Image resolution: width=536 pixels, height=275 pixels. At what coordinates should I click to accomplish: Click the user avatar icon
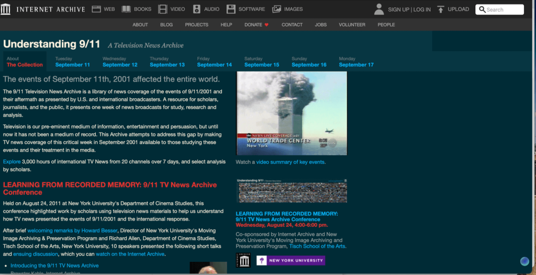tap(379, 9)
